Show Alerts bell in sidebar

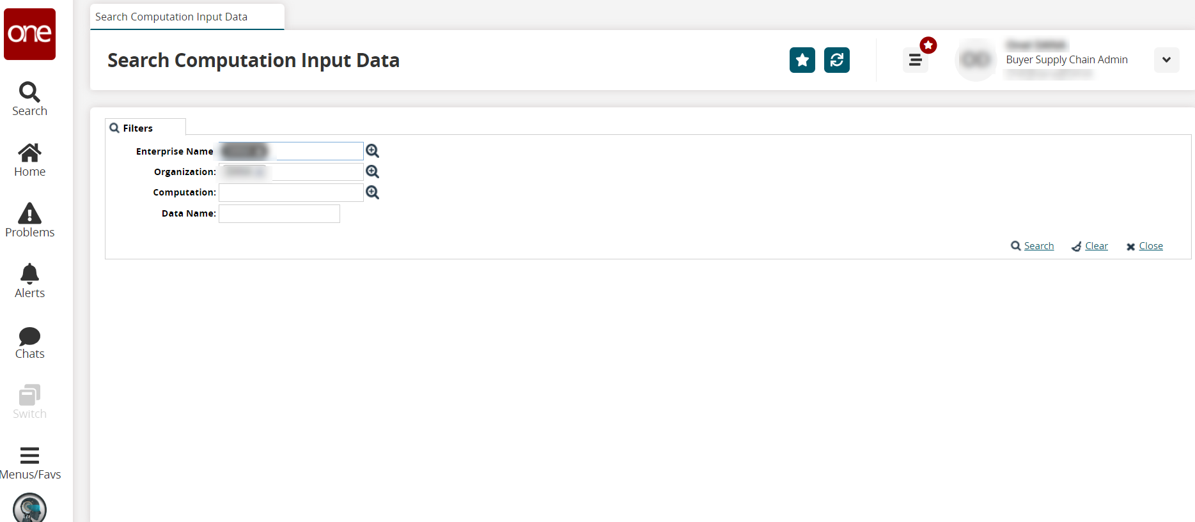(29, 281)
